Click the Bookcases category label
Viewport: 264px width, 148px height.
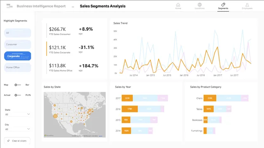[x=197, y=120]
